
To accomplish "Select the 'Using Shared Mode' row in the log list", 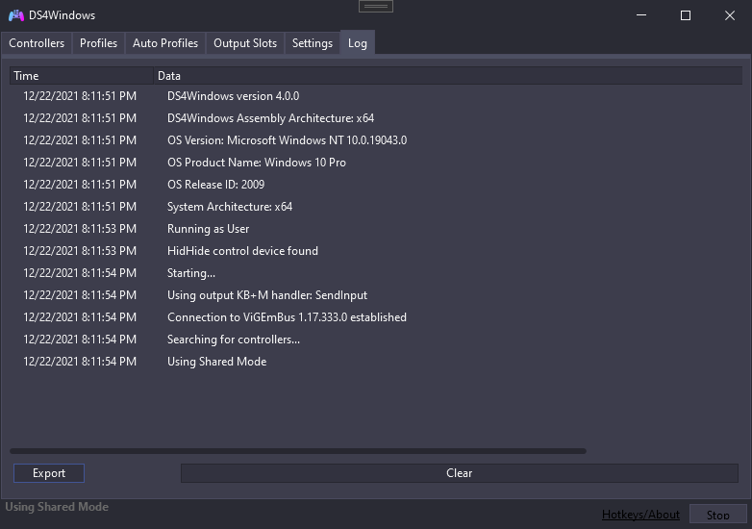I will click(x=376, y=361).
